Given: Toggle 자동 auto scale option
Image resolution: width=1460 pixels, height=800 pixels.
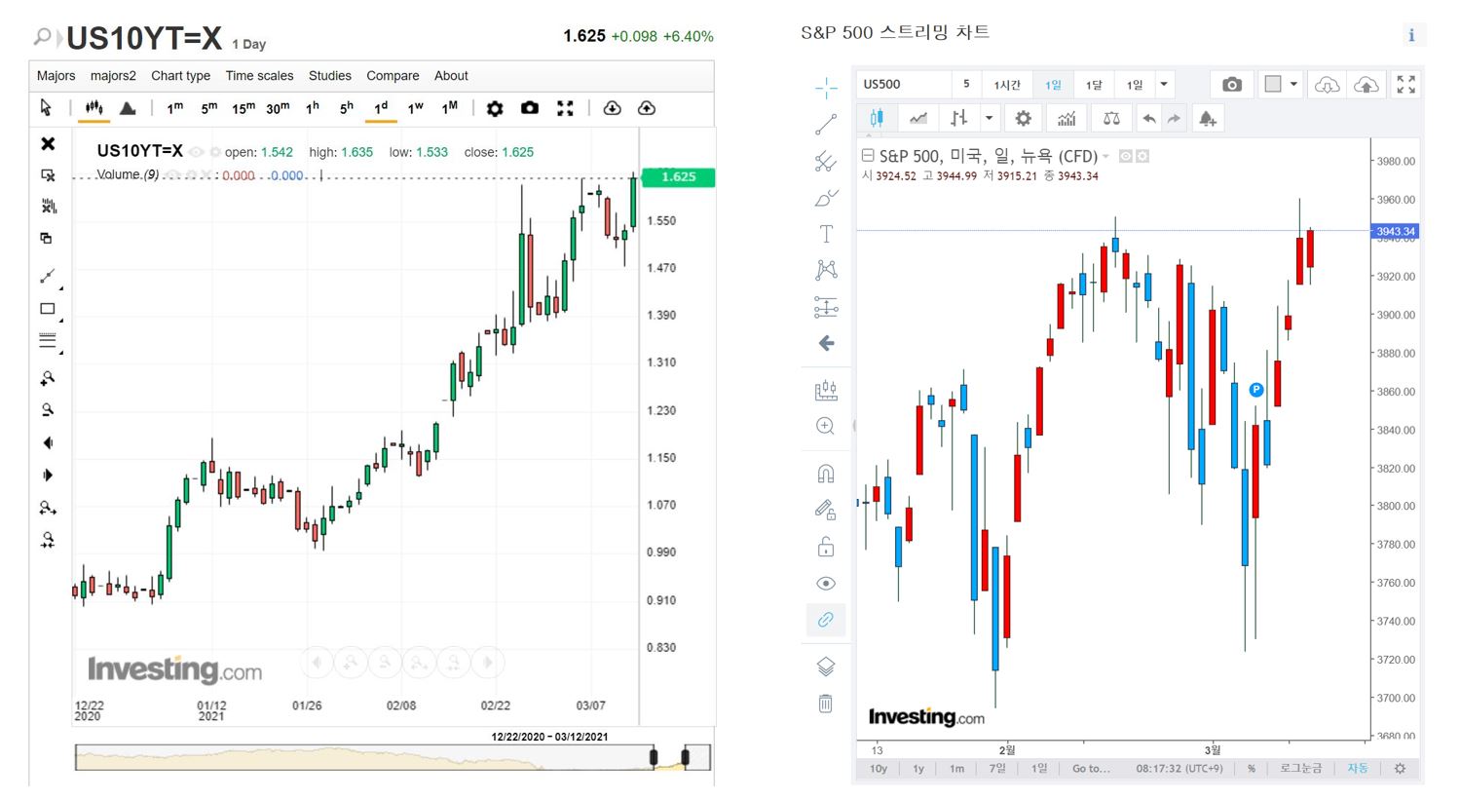Looking at the screenshot, I should tap(1358, 768).
